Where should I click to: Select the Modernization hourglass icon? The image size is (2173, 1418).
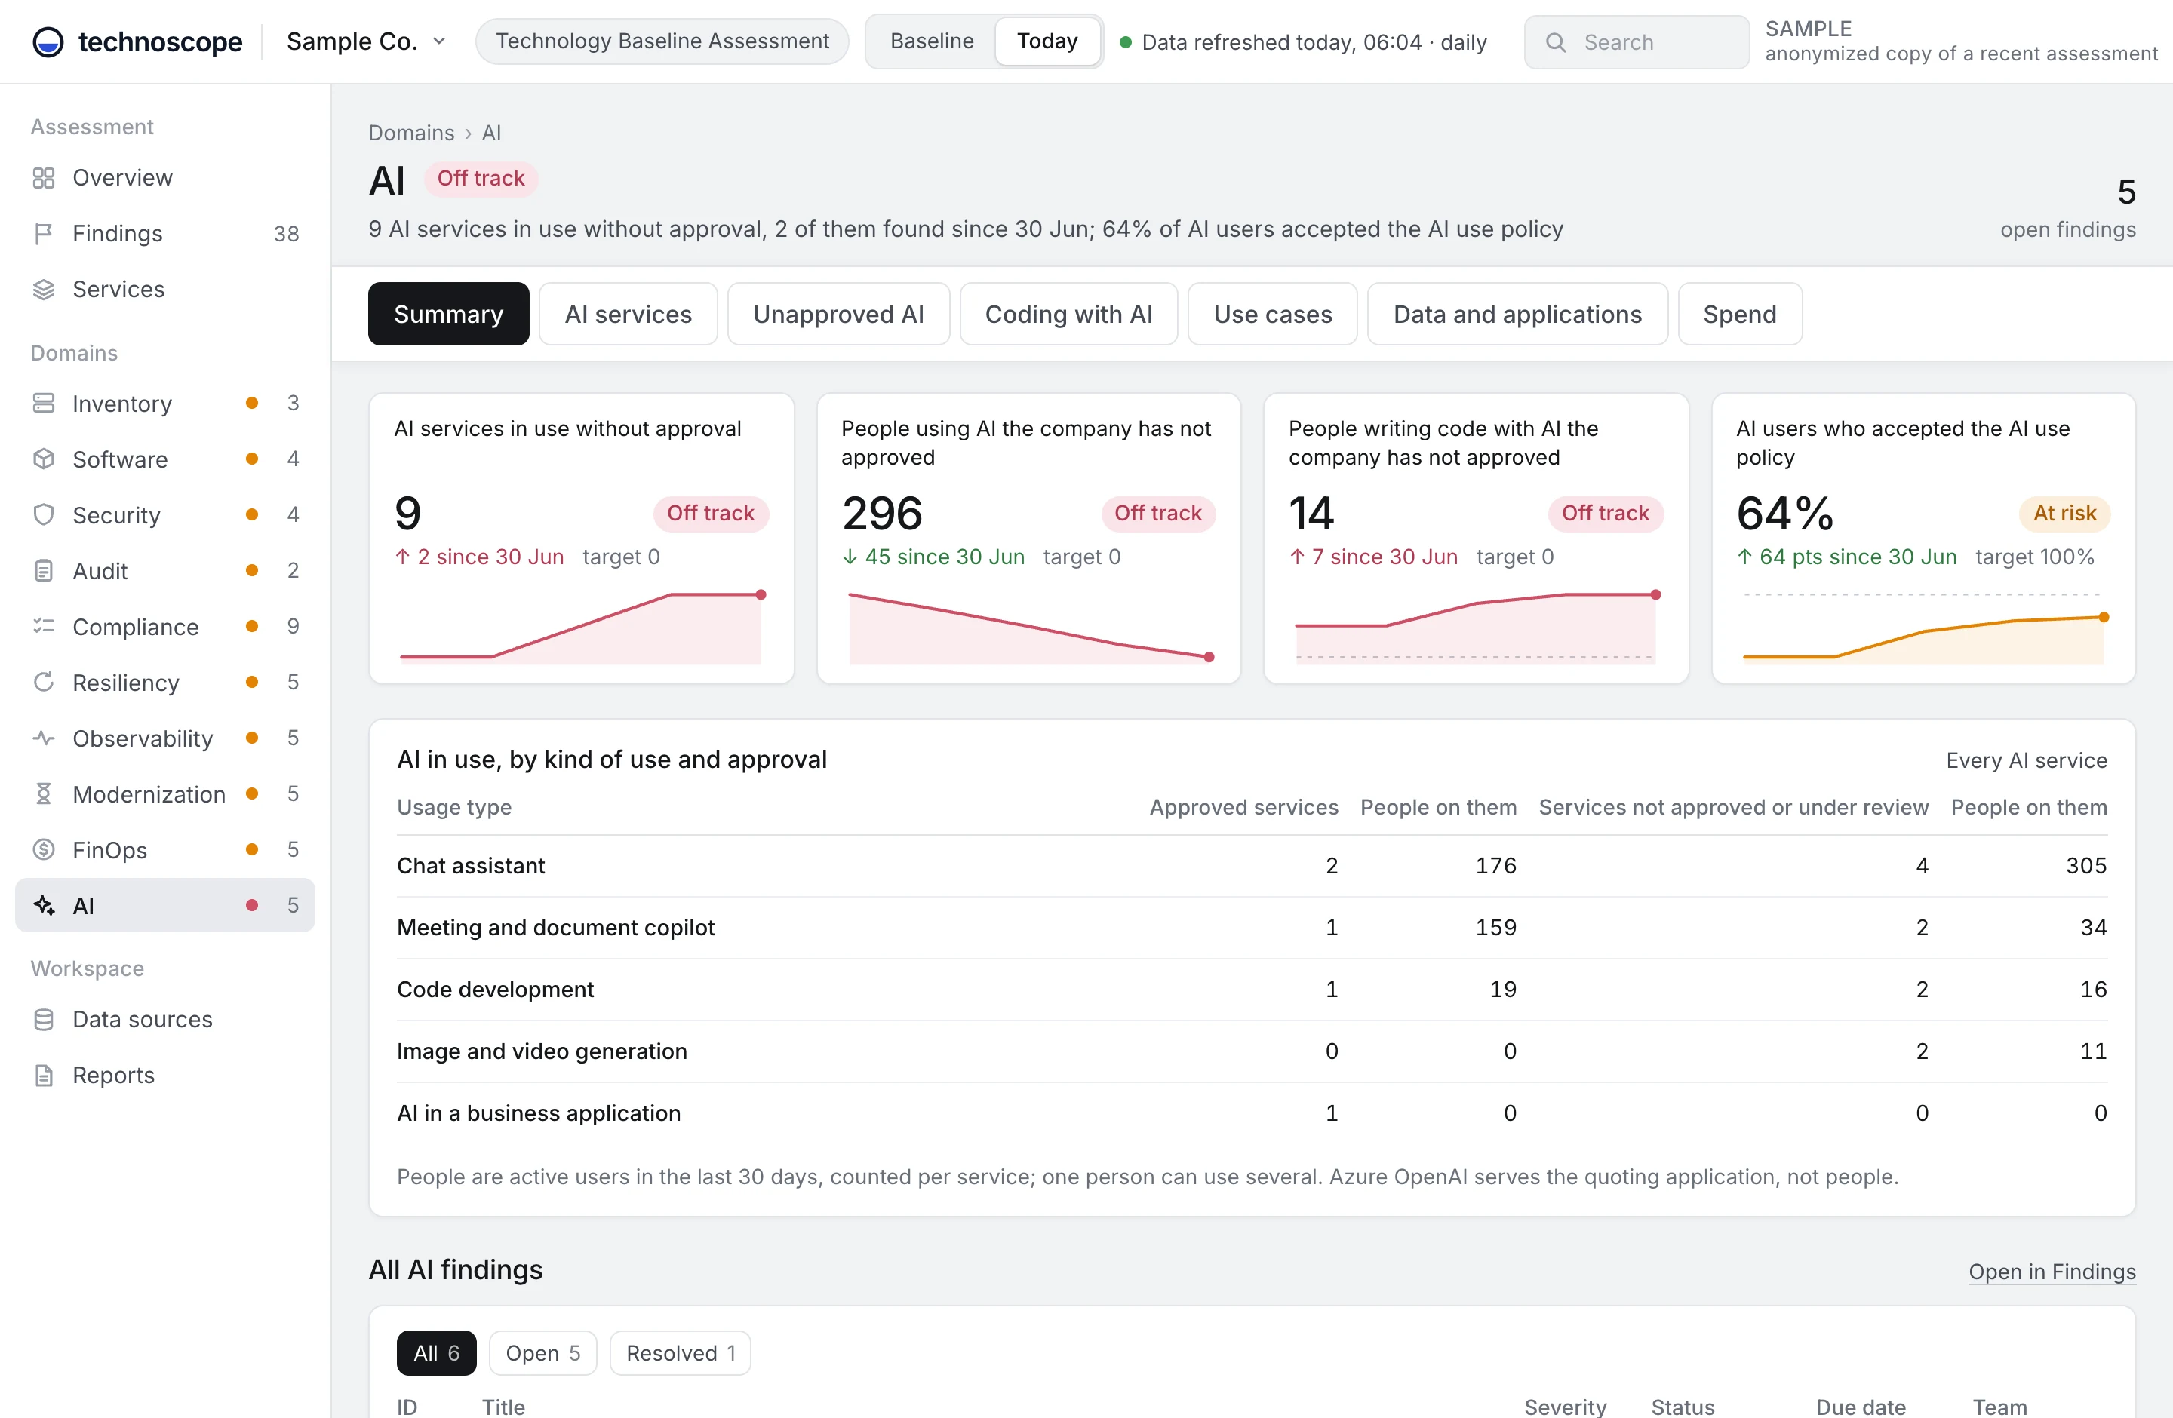coord(44,794)
